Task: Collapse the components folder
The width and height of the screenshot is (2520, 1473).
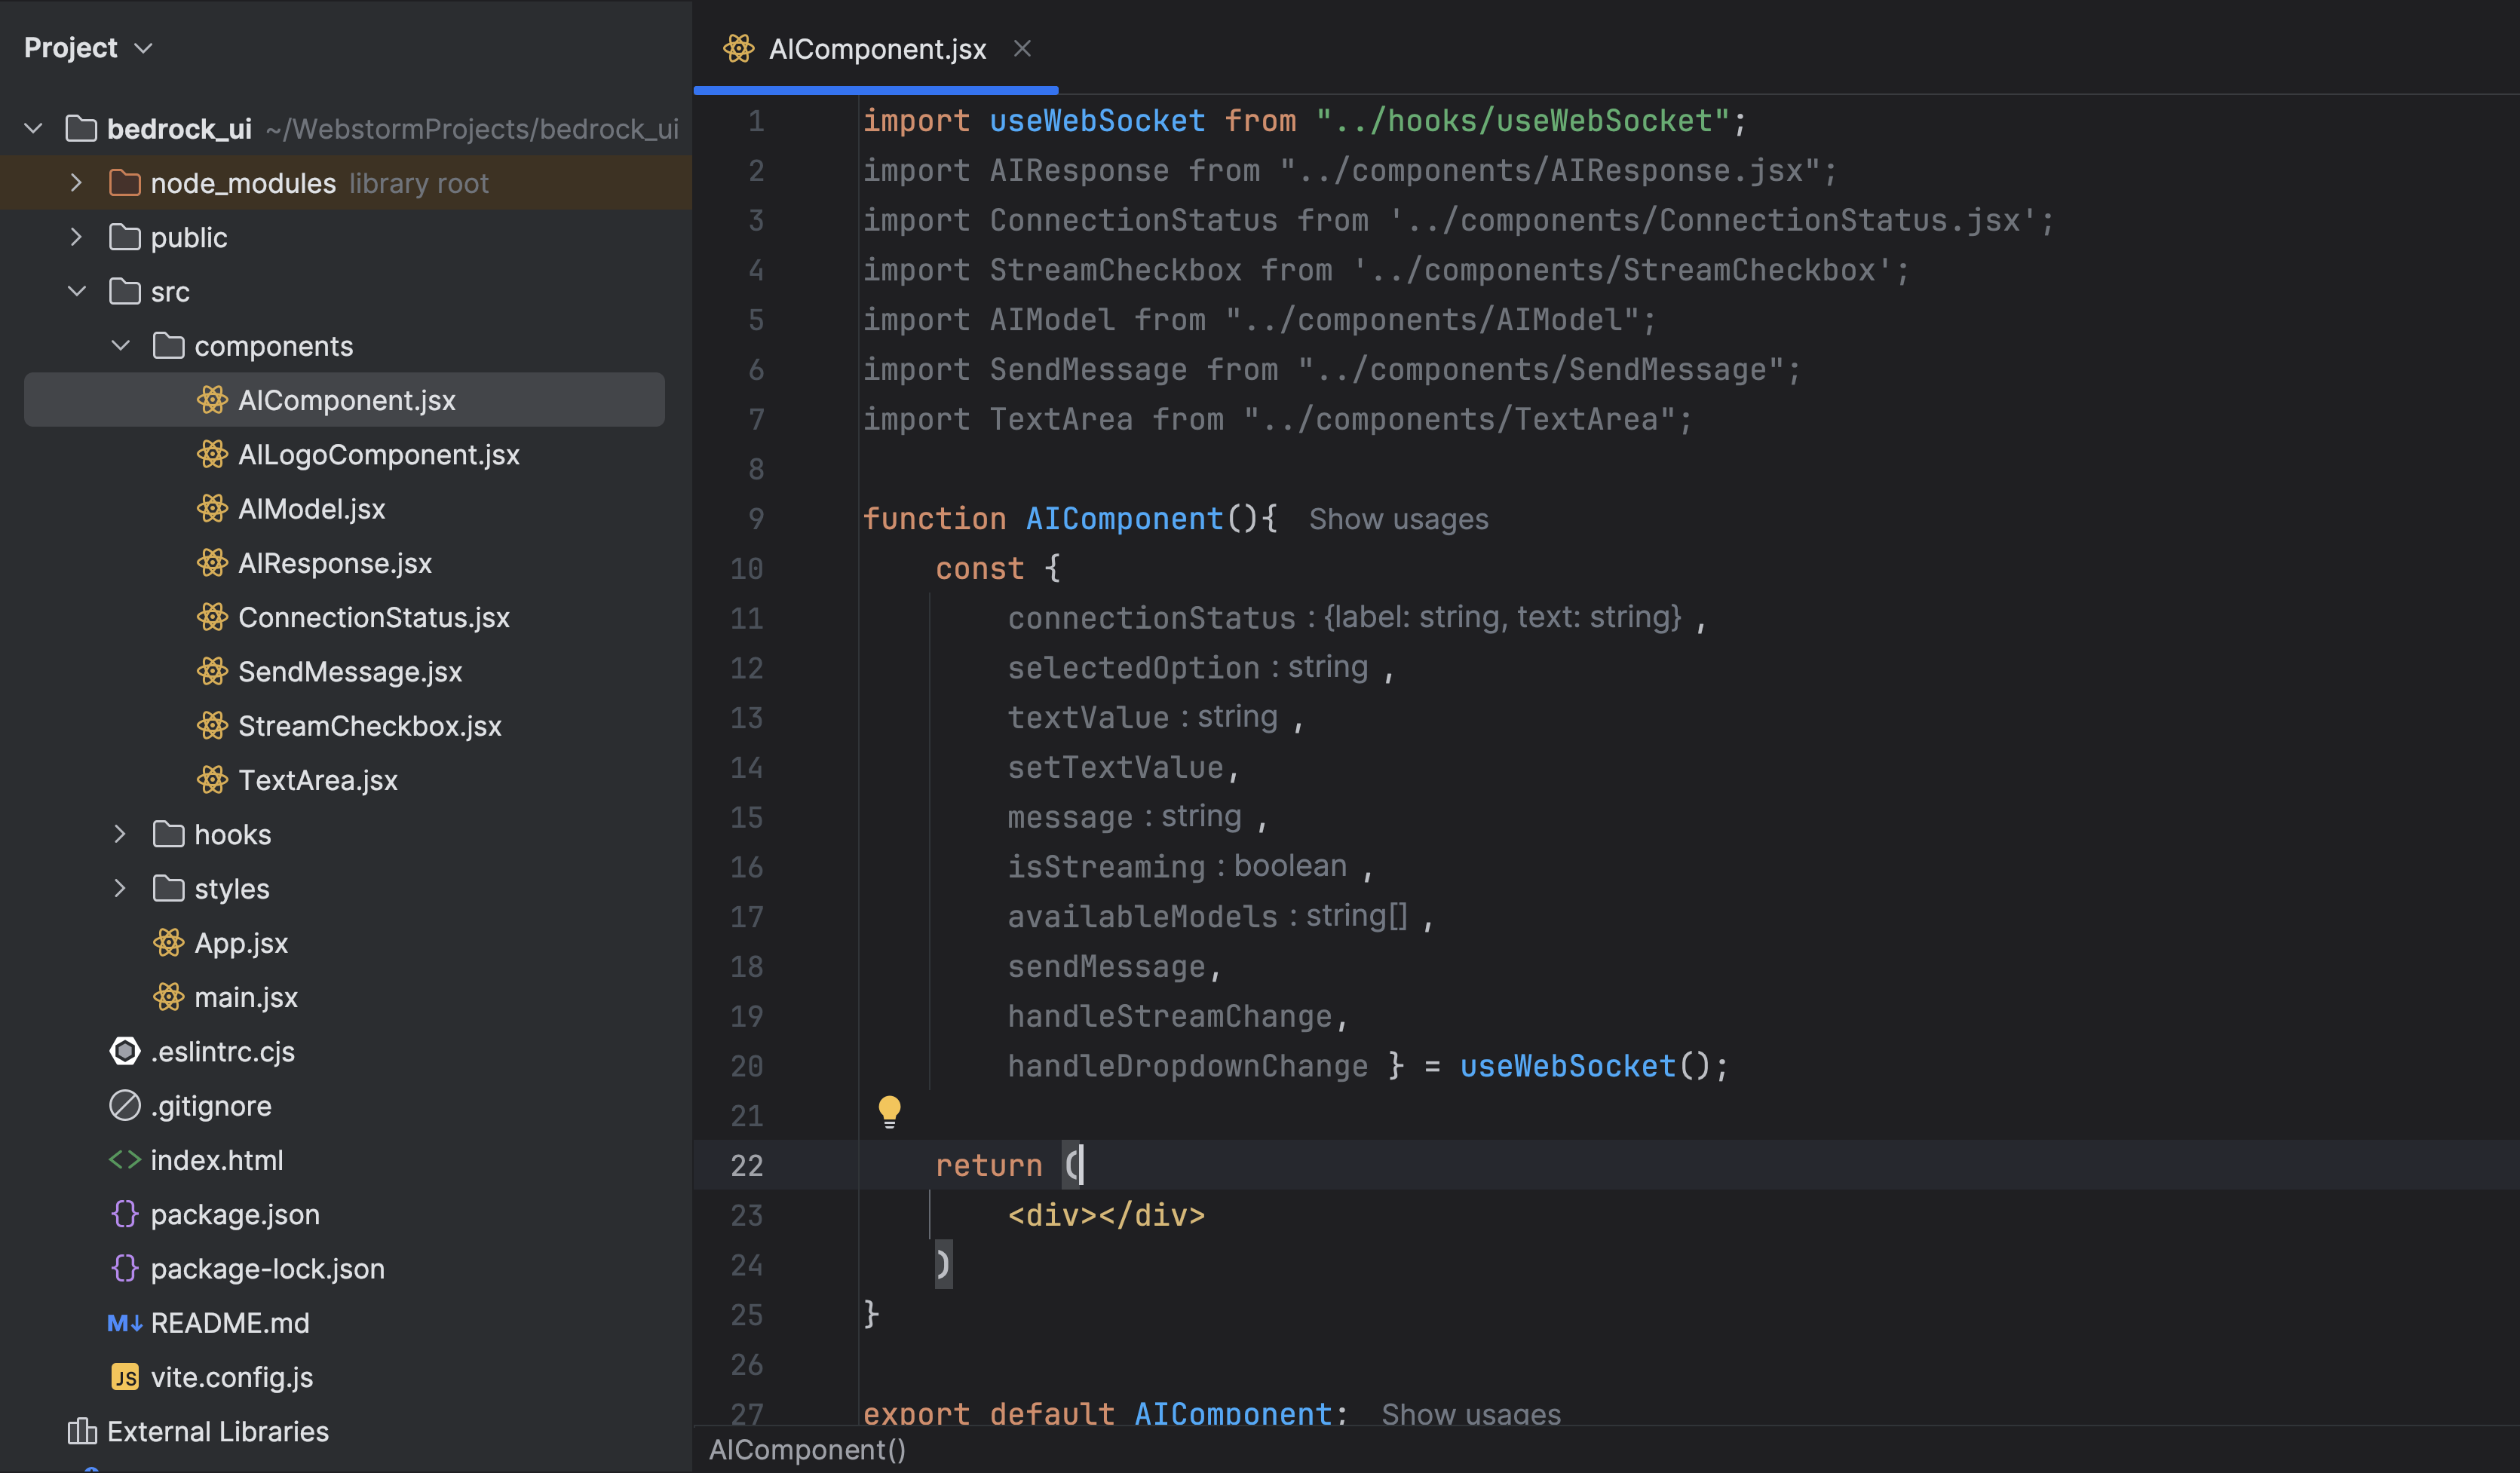Action: 120,346
